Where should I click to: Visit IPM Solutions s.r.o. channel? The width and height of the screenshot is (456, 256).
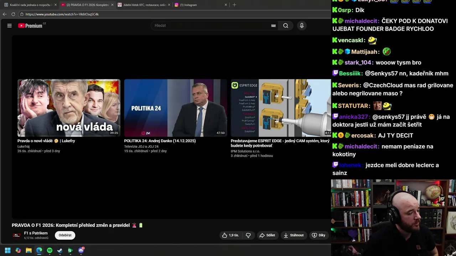pyautogui.click(x=245, y=151)
